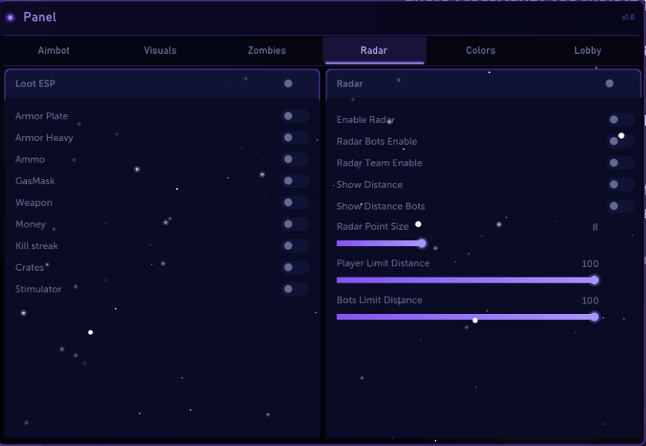Open the Lobby tab
This screenshot has height=446, width=646.
pos(588,50)
